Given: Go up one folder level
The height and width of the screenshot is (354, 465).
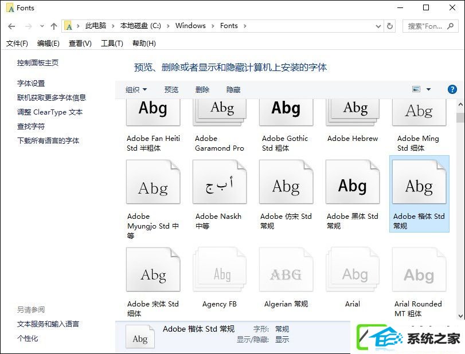Looking at the screenshot, I should (x=54, y=26).
